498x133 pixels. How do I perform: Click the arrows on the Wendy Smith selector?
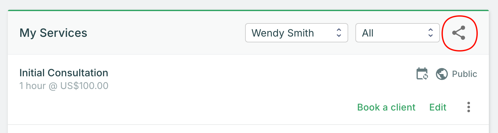(x=339, y=33)
